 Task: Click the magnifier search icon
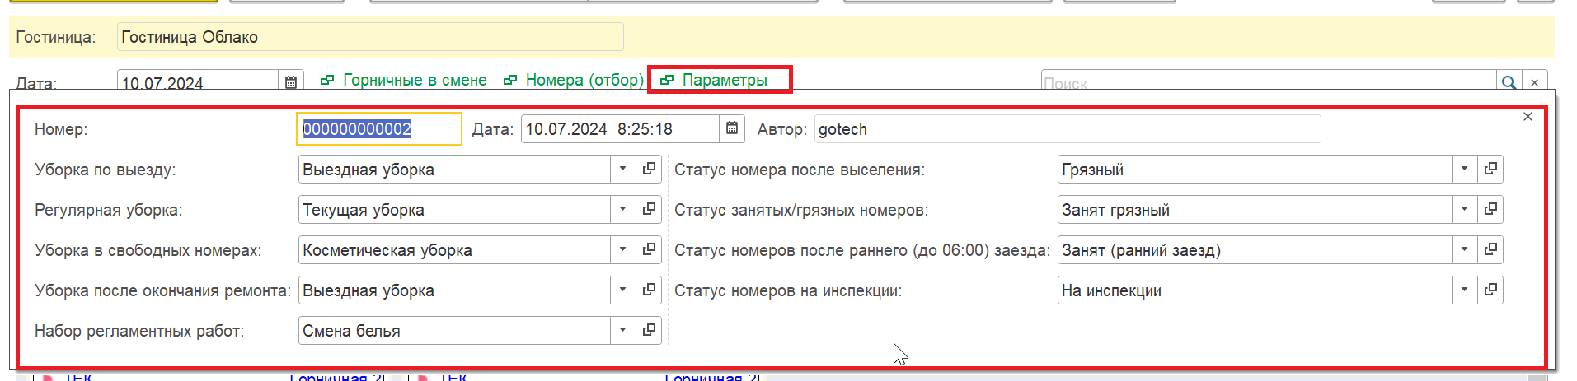[1508, 82]
